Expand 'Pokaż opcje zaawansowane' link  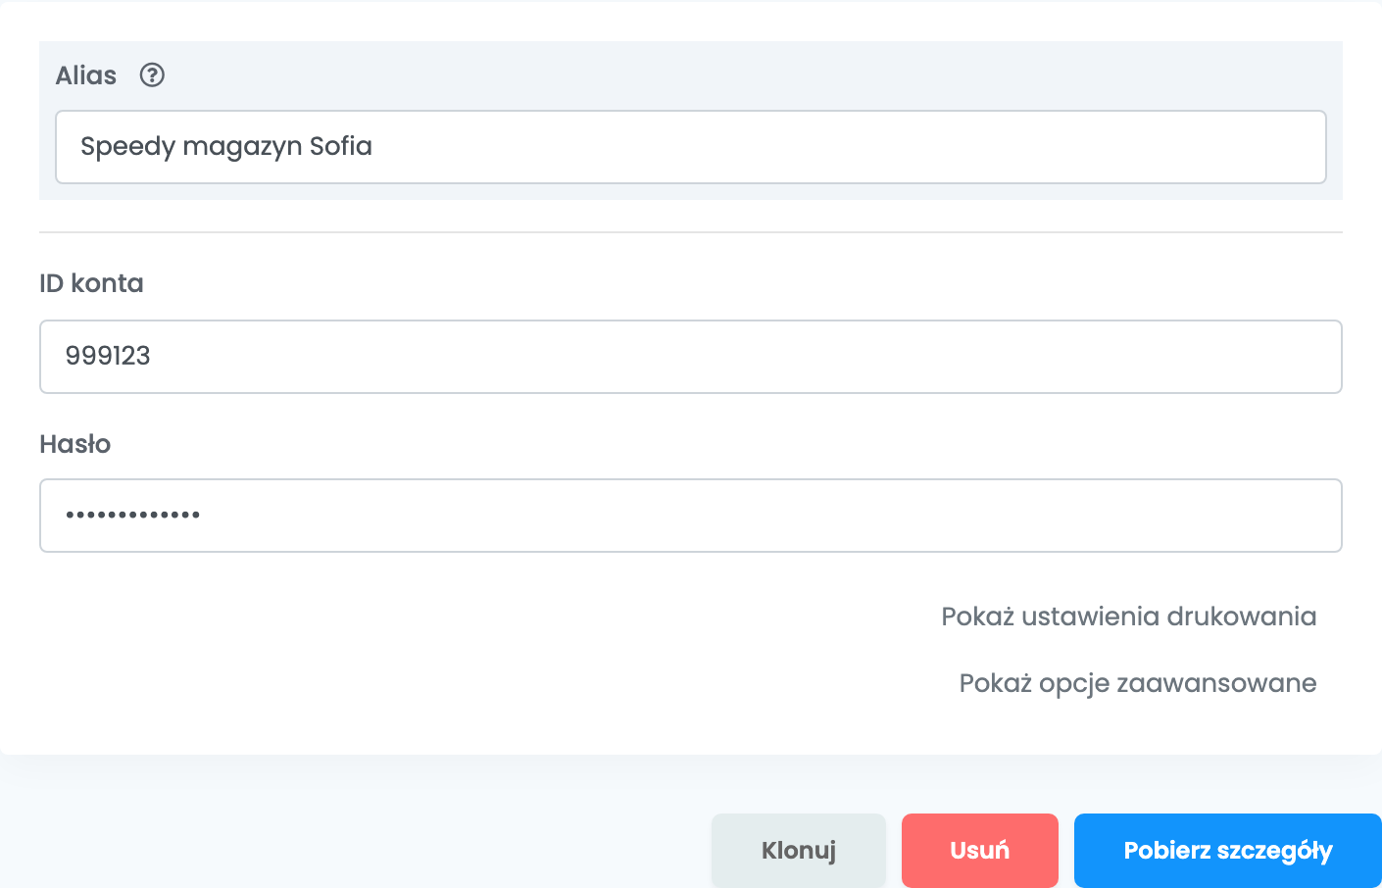pyautogui.click(x=1138, y=683)
